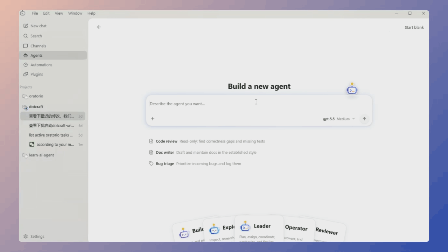Click the Settings gear icon
The height and width of the screenshot is (252, 448).
pyautogui.click(x=25, y=236)
